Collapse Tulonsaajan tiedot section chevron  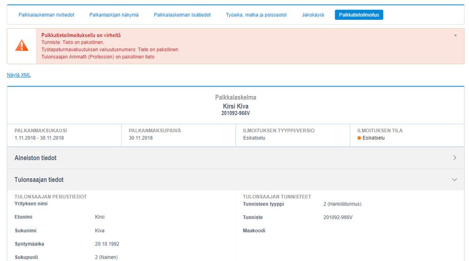click(x=454, y=180)
